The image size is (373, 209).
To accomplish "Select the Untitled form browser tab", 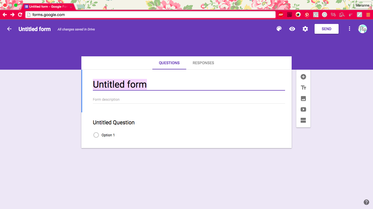I will pos(49,7).
